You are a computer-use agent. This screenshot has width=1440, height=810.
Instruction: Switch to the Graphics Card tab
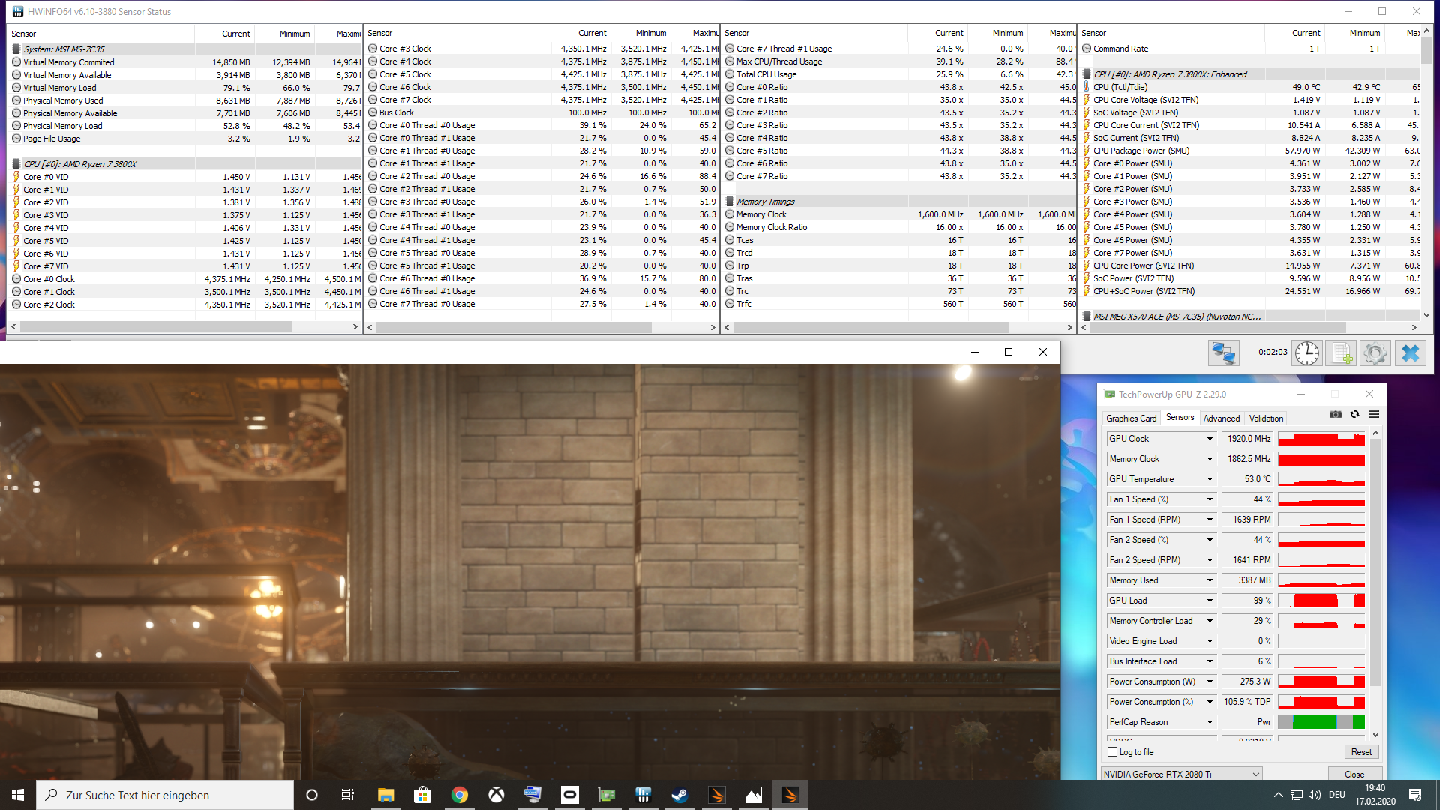click(1131, 418)
